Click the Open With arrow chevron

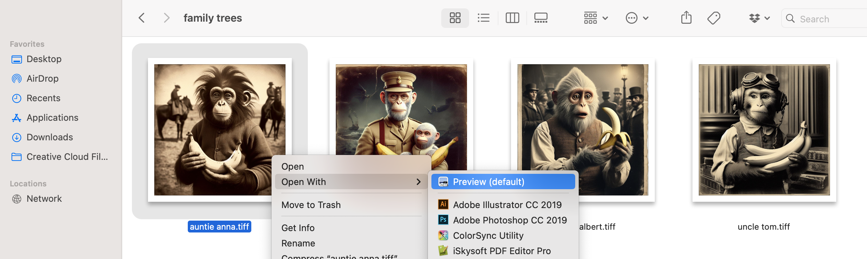point(418,182)
